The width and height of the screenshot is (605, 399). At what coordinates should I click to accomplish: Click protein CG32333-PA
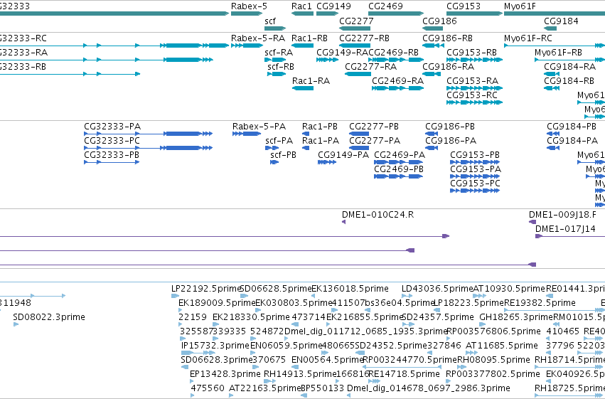(x=148, y=134)
